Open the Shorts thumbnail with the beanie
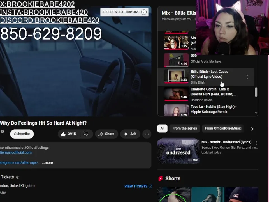The height and width of the screenshot is (202, 269). pos(242,194)
